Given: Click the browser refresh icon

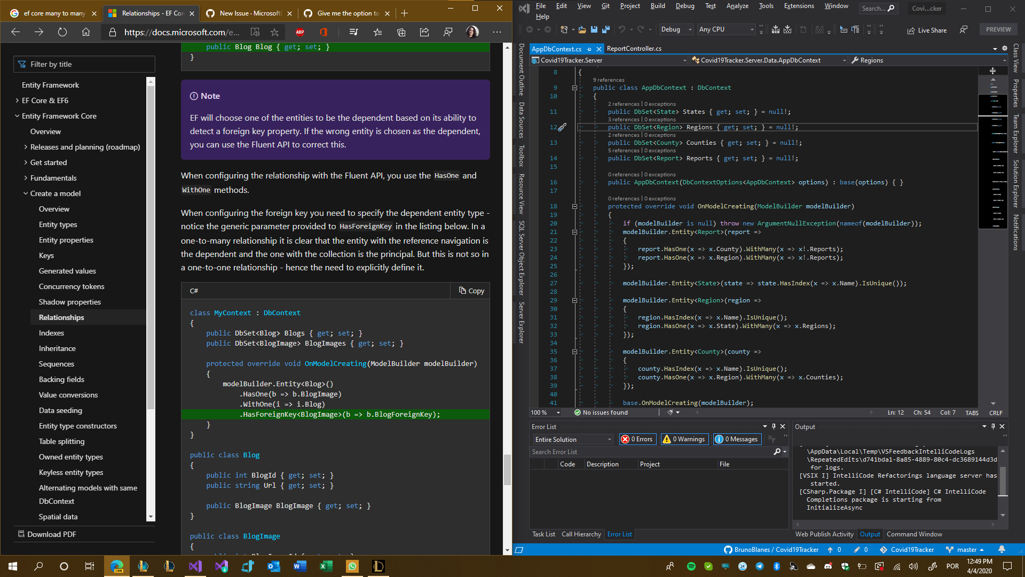Looking at the screenshot, I should click(62, 32).
